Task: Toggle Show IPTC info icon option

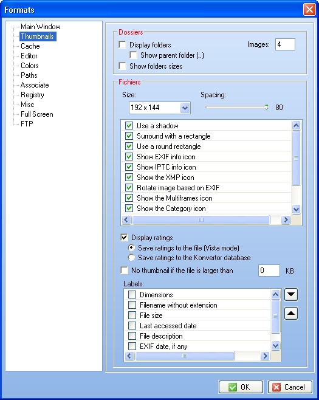Action: tap(129, 167)
